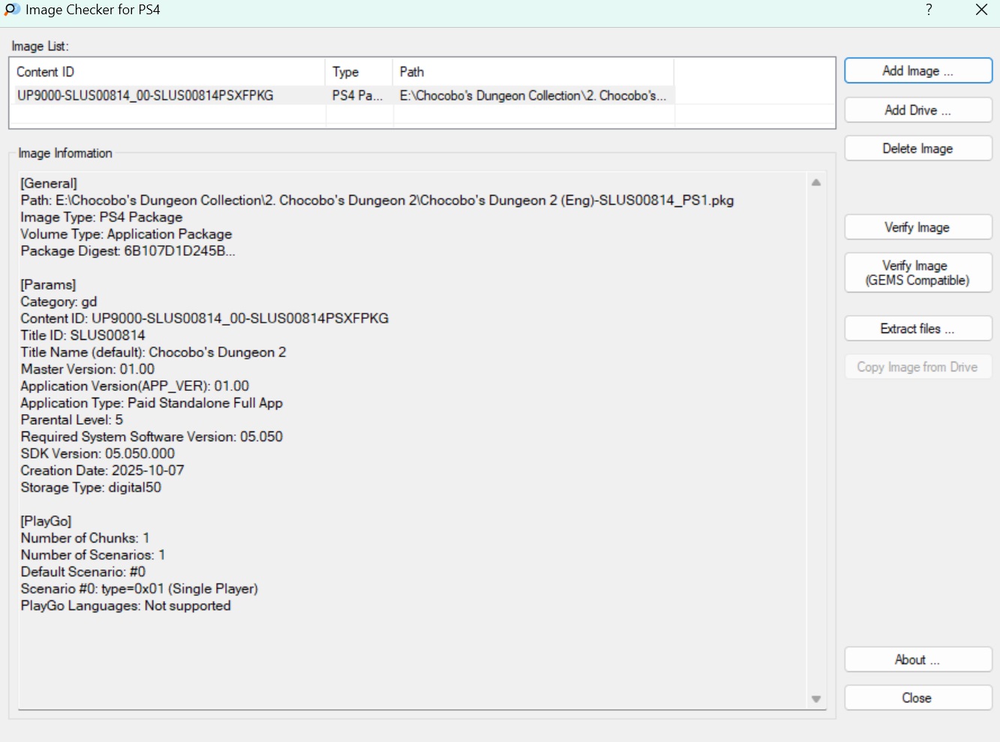The image size is (1000, 742).
Task: Select the UP9000-SLUS00814 content ID entry
Action: click(146, 96)
